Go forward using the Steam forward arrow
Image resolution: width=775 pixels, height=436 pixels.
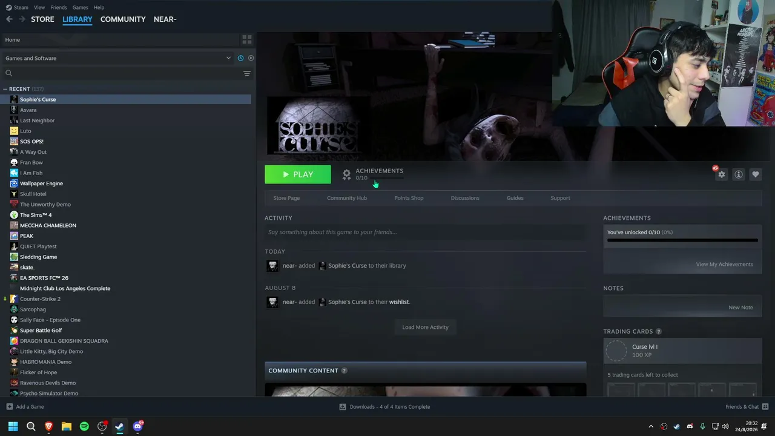tap(22, 19)
